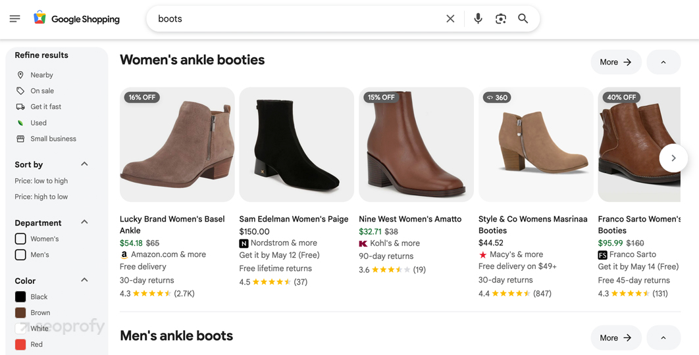This screenshot has height=355, width=699.
Task: Filter results by Get it fast
Action: pos(45,107)
